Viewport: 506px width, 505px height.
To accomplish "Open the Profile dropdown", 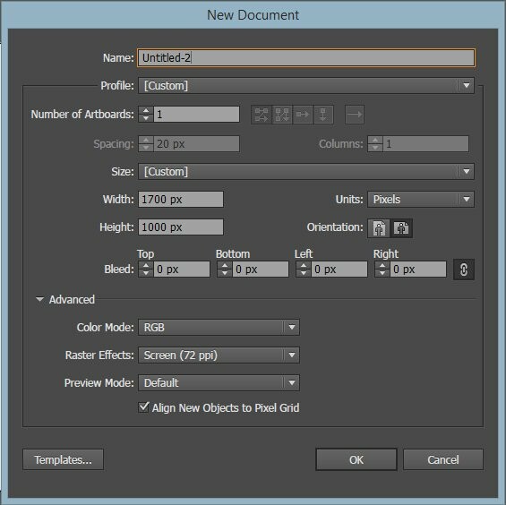I will [x=306, y=86].
